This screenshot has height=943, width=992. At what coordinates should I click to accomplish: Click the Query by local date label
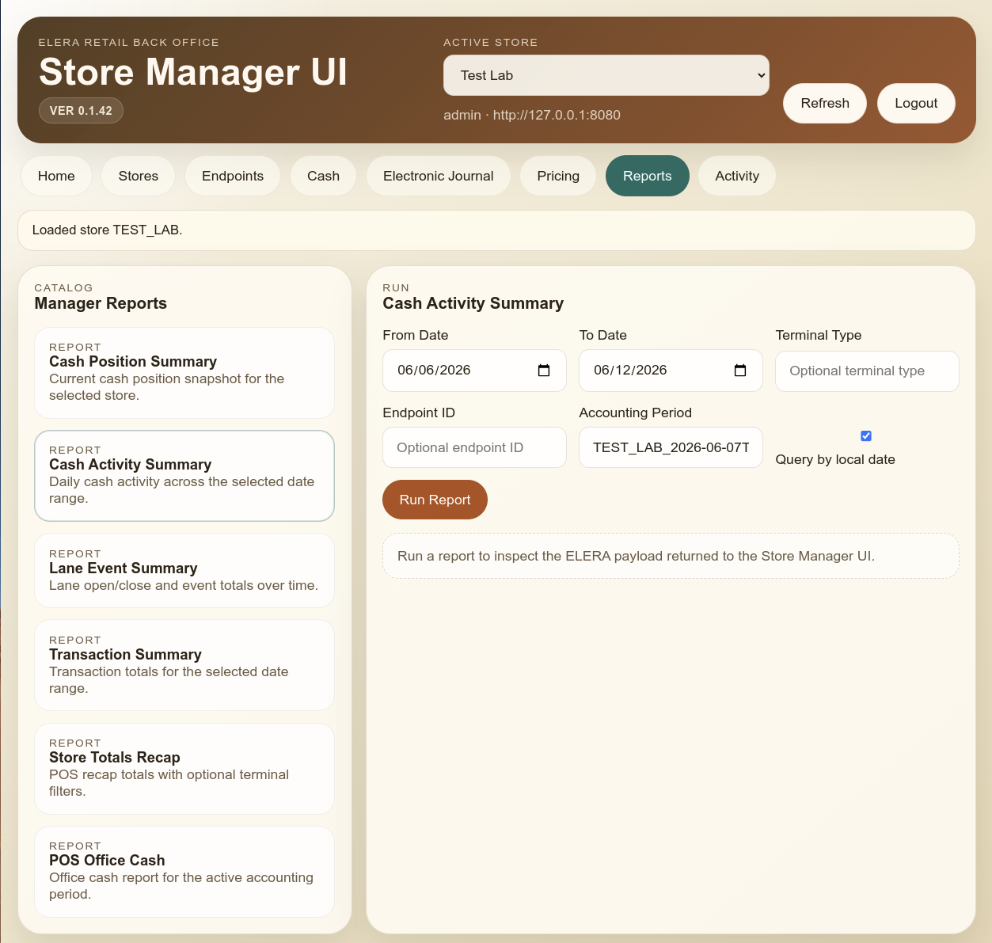[x=835, y=460]
